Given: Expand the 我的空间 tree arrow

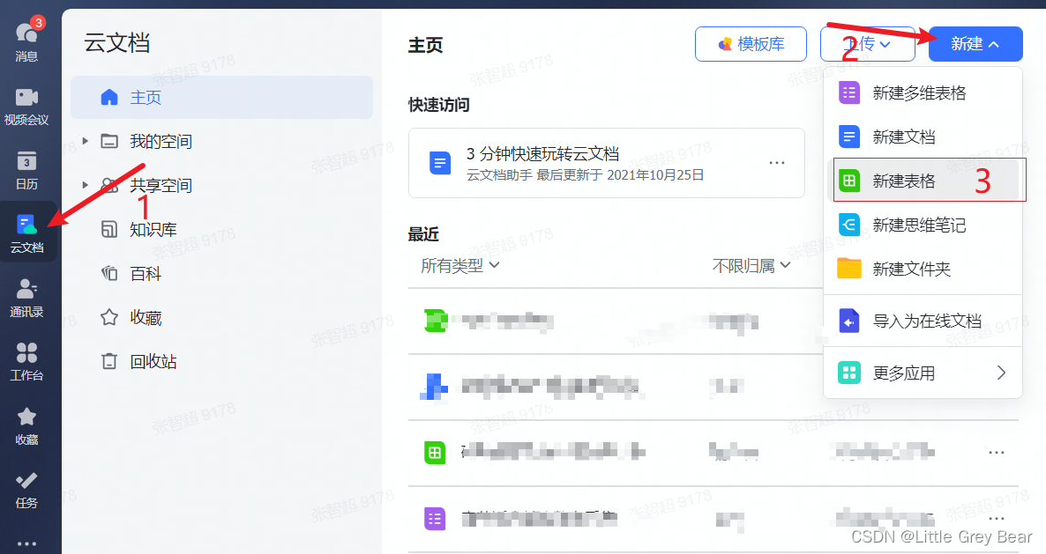Looking at the screenshot, I should [x=85, y=141].
